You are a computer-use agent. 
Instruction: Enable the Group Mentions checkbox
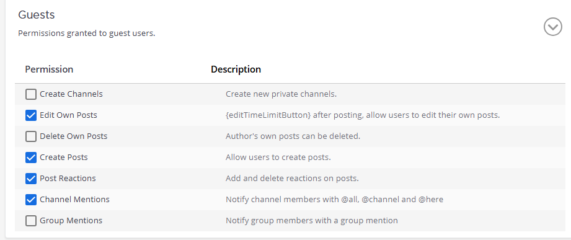coord(31,221)
